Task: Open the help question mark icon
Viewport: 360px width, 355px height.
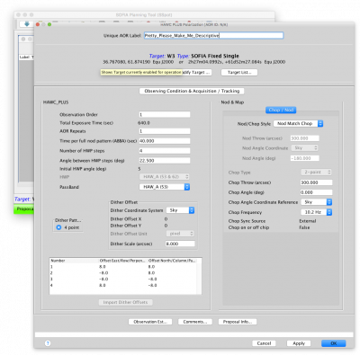Action: 48,343
